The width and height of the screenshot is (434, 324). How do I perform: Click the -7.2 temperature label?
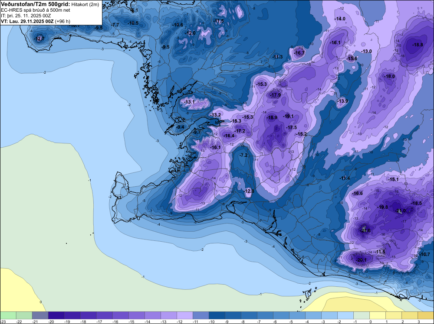[x=243, y=155]
